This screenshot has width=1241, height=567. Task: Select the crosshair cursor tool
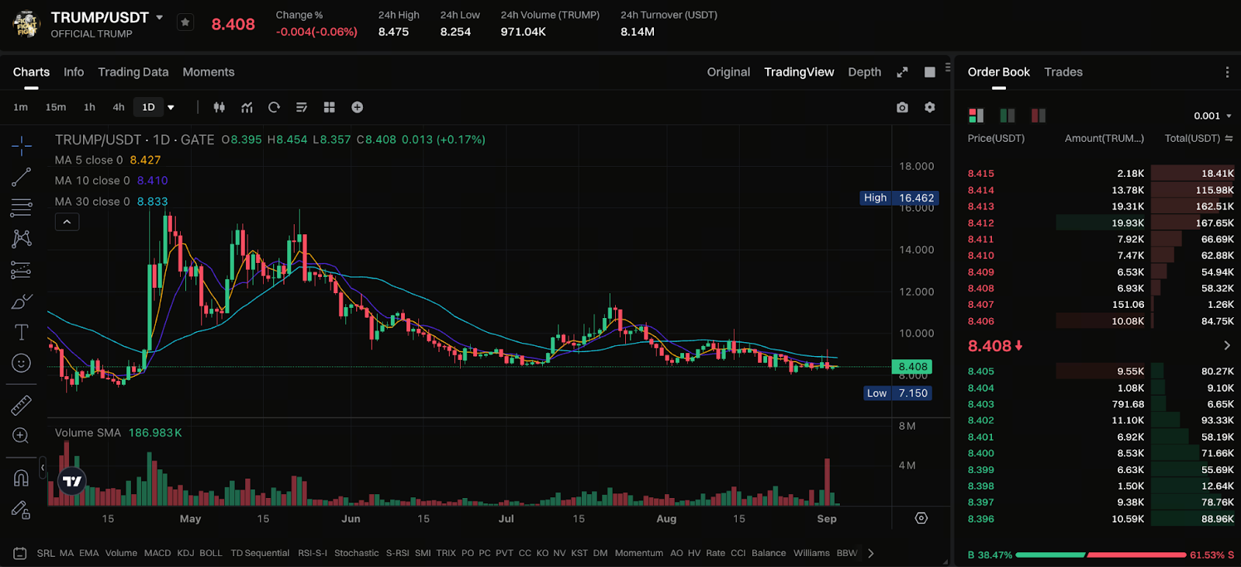tap(22, 145)
